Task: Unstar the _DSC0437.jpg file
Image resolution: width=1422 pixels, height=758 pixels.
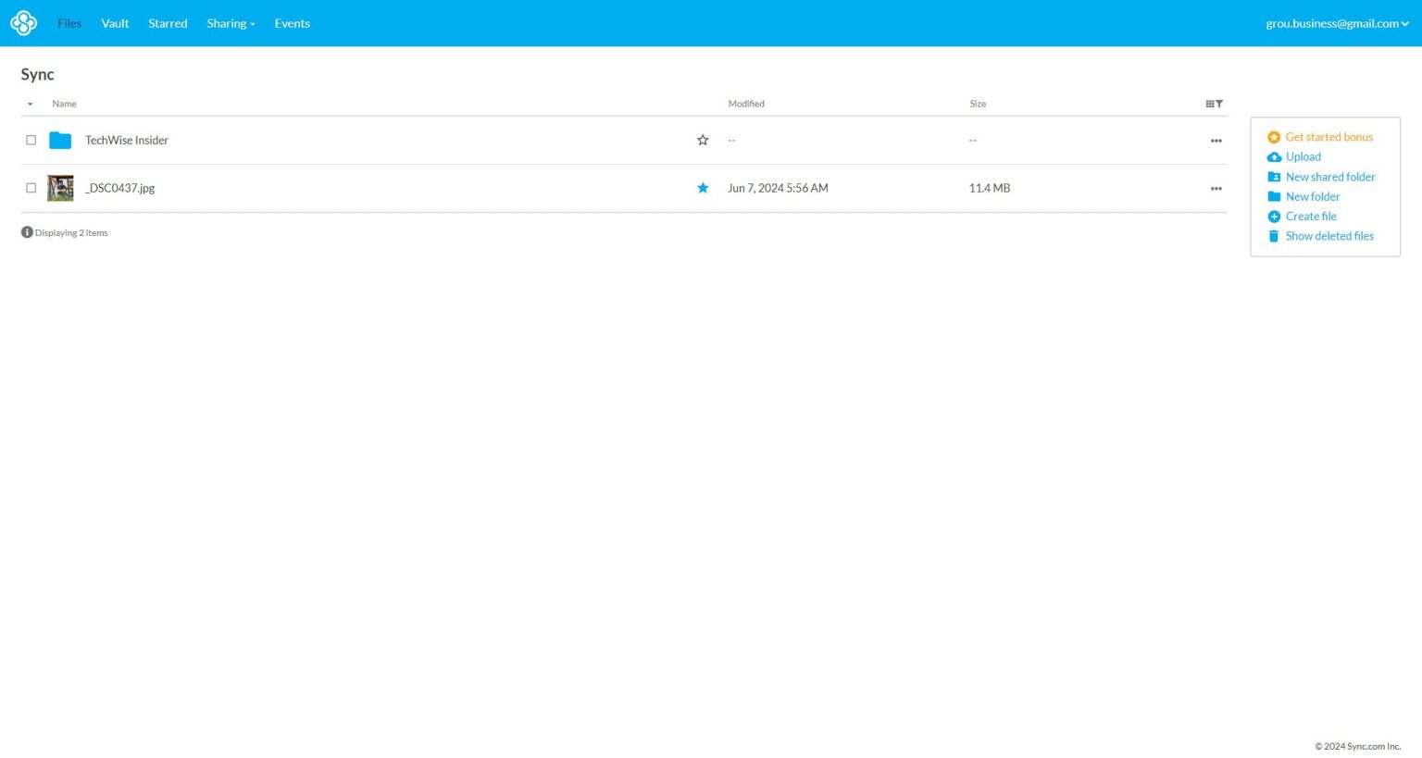Action: pos(703,188)
